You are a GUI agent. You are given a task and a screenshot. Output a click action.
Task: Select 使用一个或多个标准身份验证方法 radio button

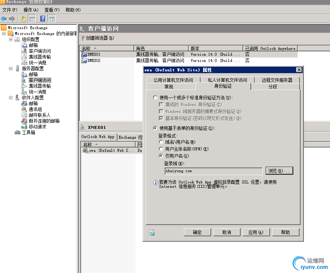[x=155, y=98]
